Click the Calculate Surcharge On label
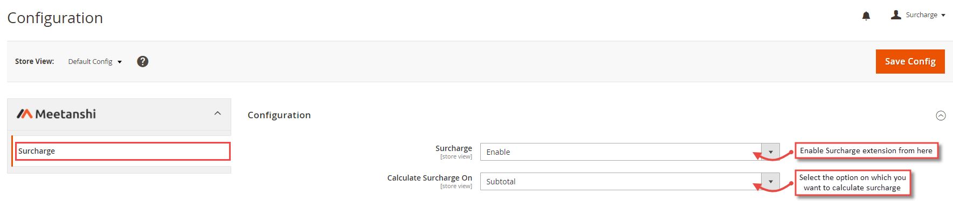 (x=430, y=178)
